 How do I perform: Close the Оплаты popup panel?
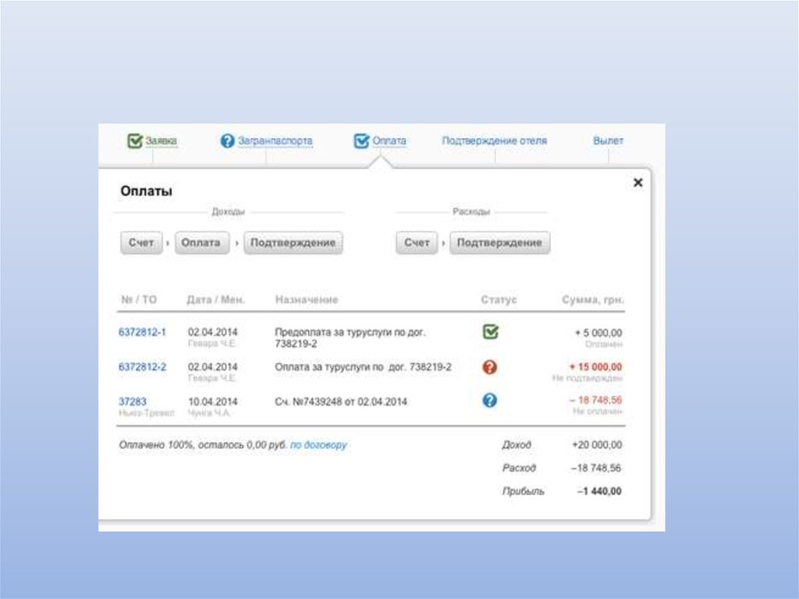tap(637, 183)
